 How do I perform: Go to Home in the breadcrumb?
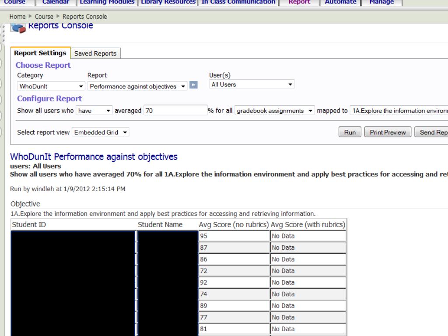coord(17,17)
